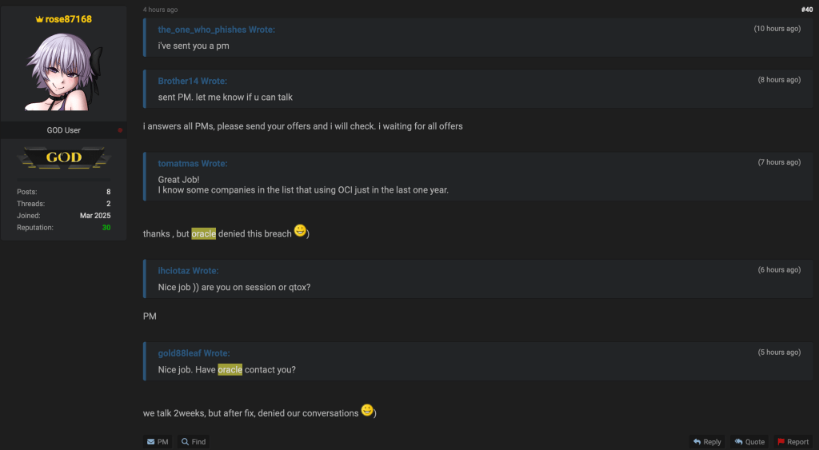The image size is (819, 450).
Task: Jump to ihciotaz's quoted post
Action: [188, 271]
